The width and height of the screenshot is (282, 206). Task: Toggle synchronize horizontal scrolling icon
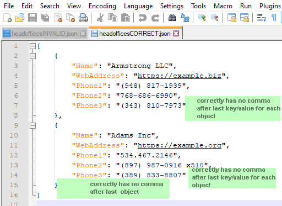click(245, 18)
